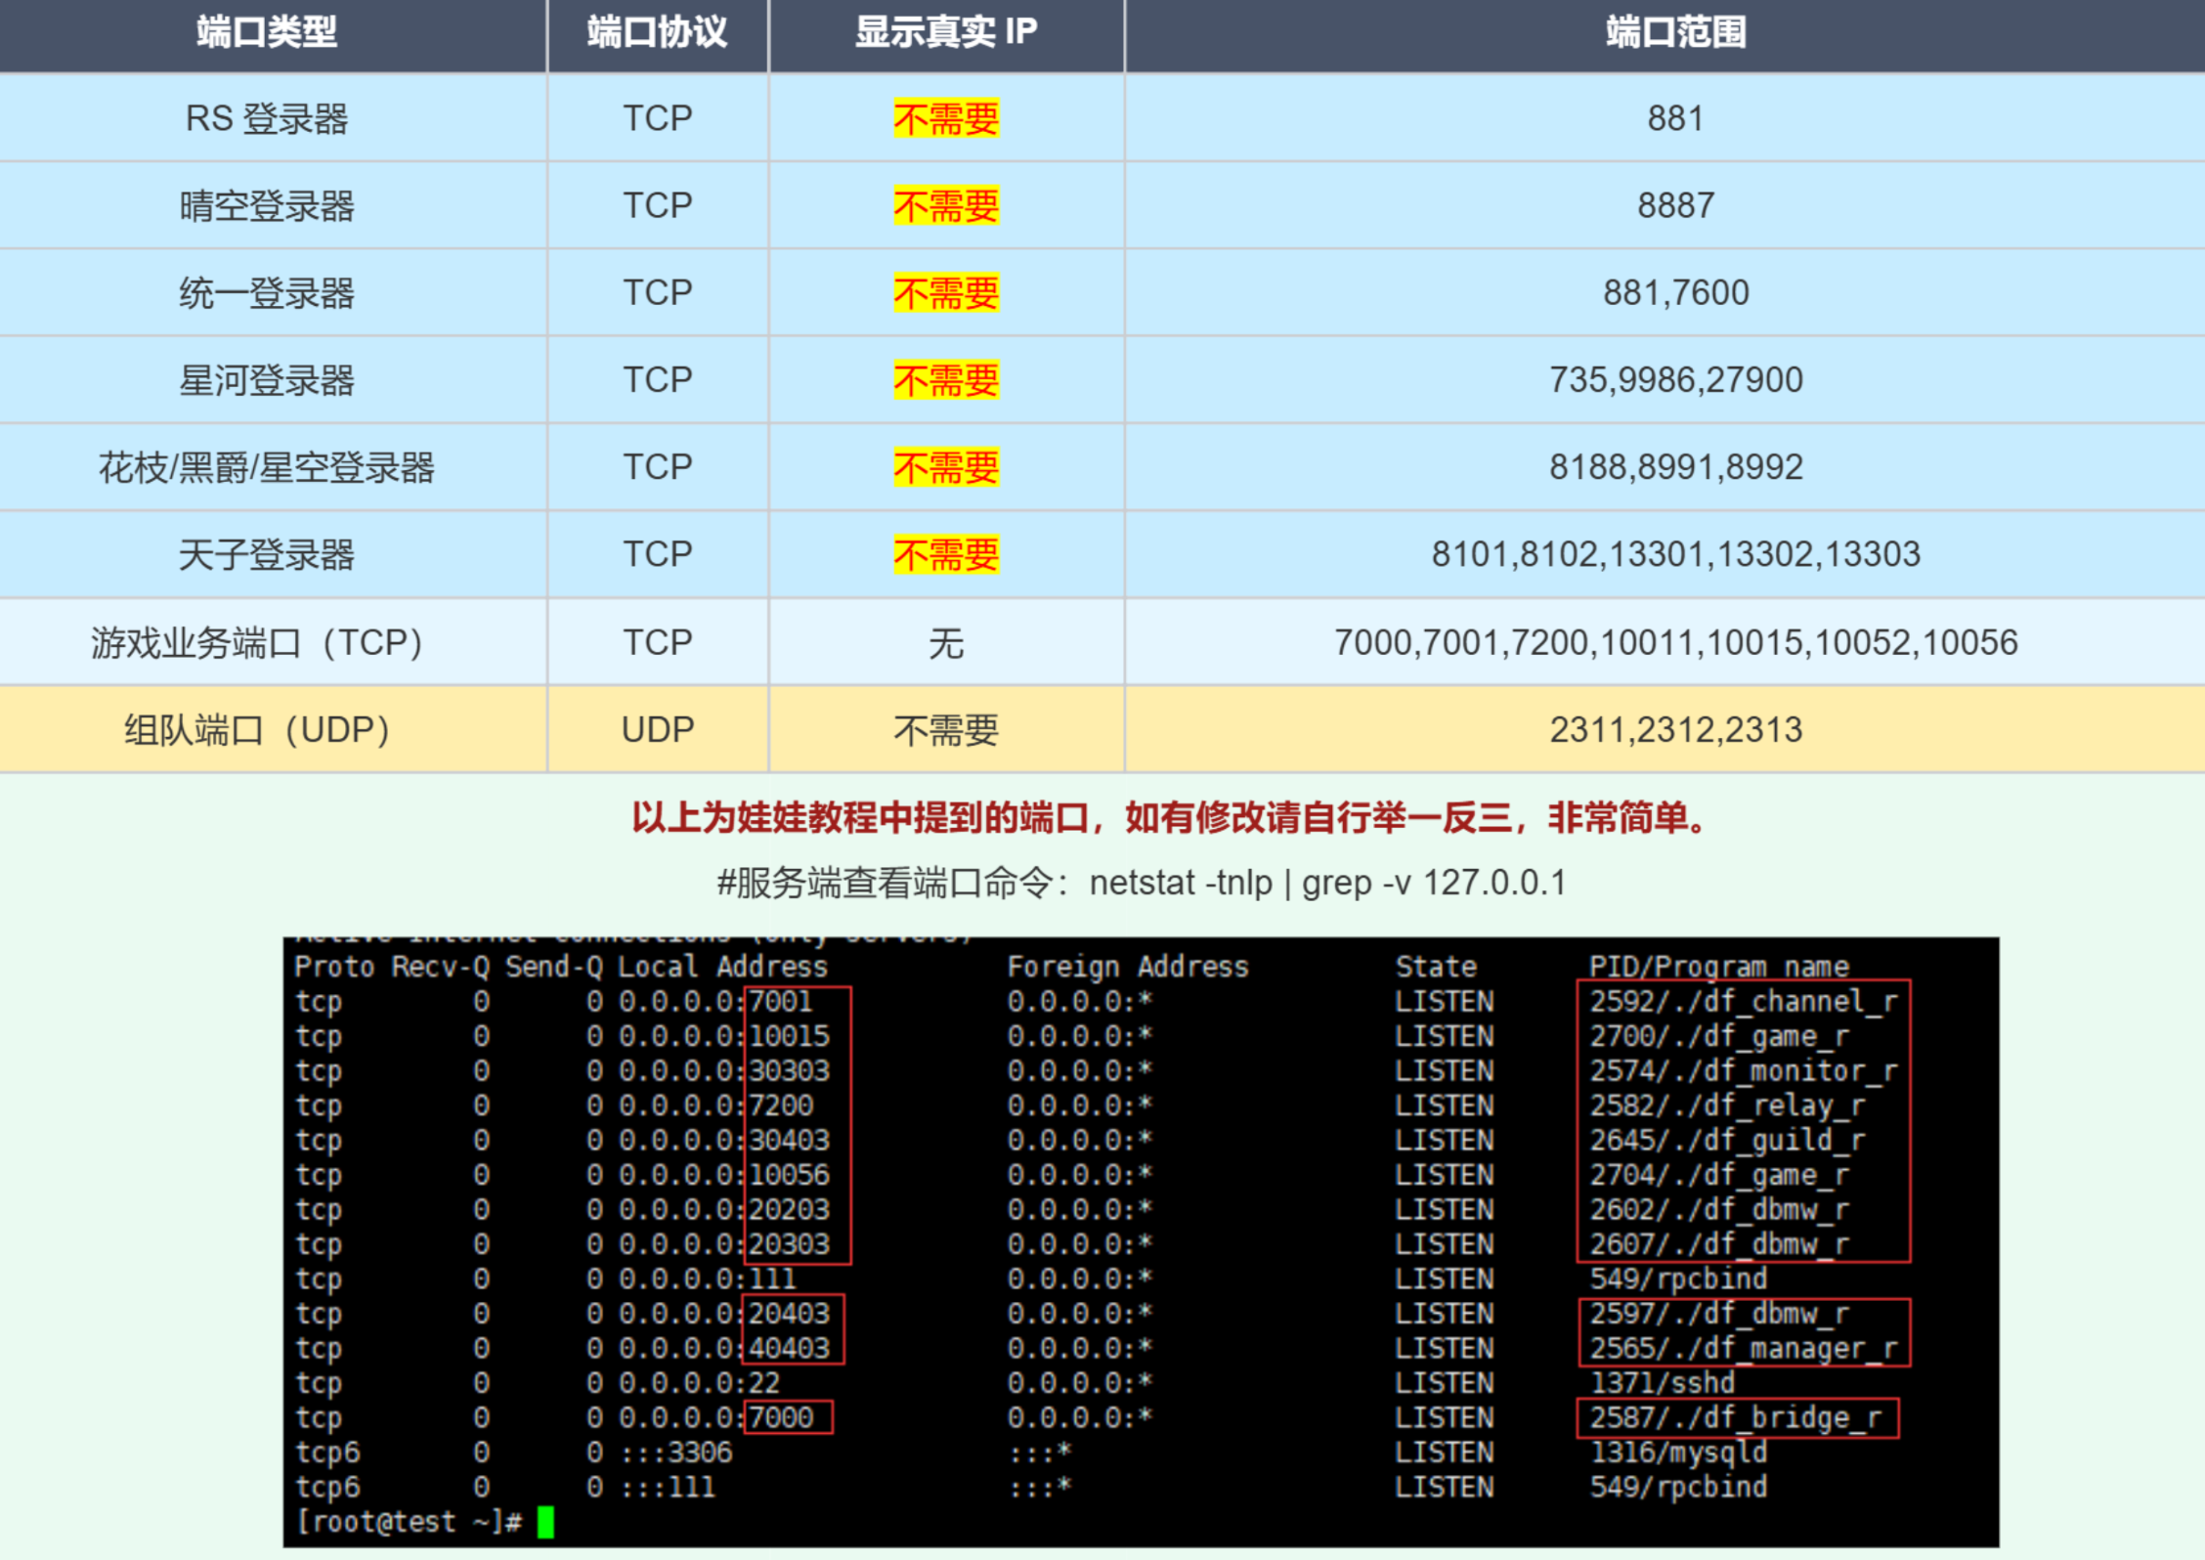2205x1560 pixels.
Task: Select the 显示真实 IP header
Action: click(x=944, y=33)
